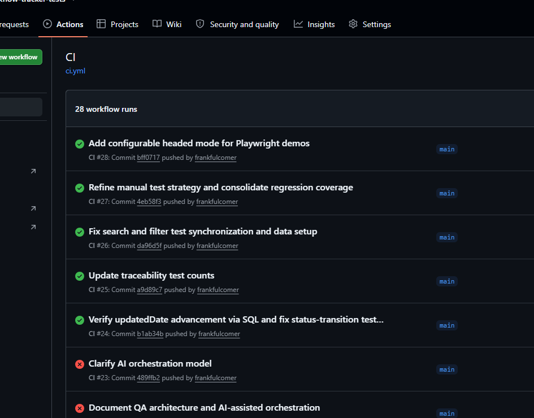Click main branch label for CI #28

click(447, 149)
